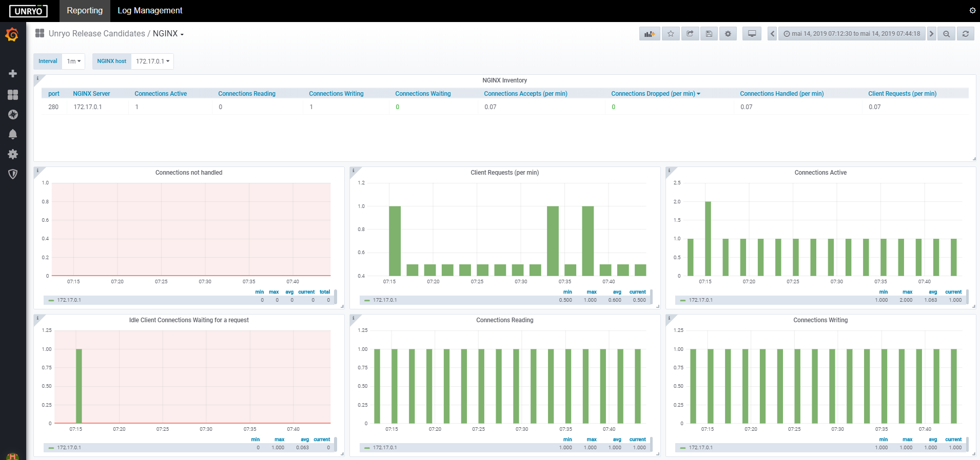Shift time range backward arrow
980x460 pixels.
(x=772, y=34)
